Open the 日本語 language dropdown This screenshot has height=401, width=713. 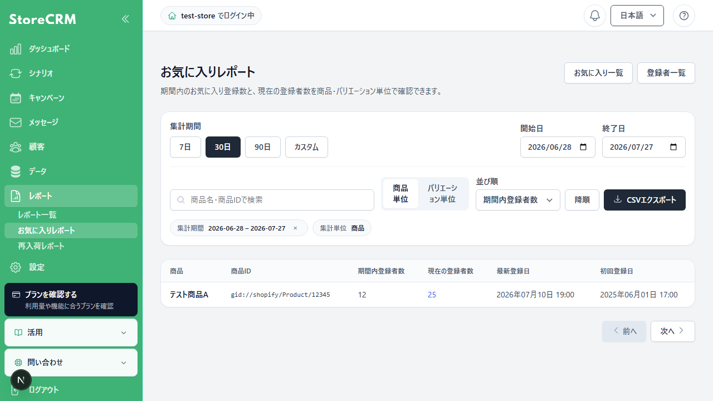point(637,16)
